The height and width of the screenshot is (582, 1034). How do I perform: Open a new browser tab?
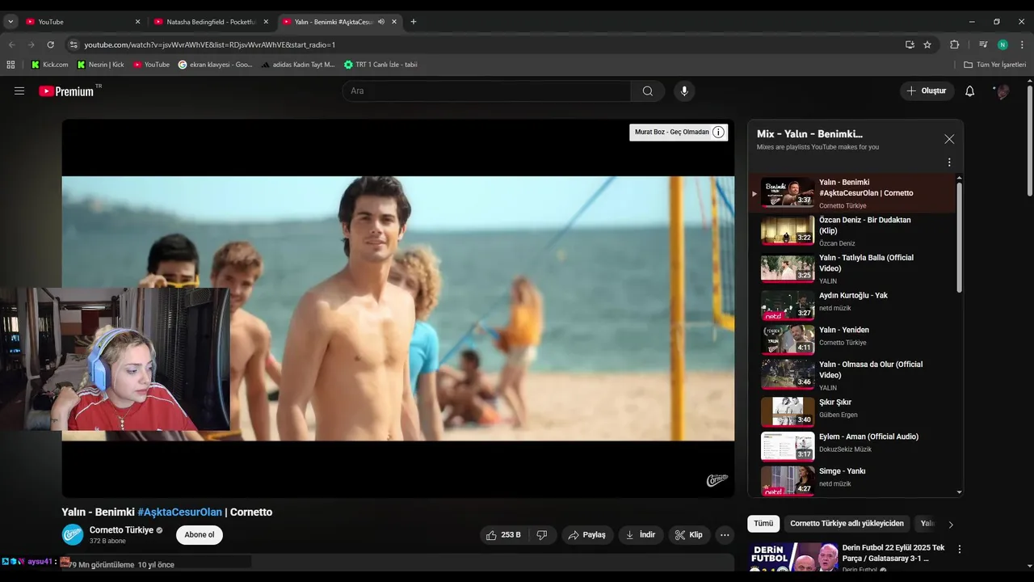click(x=414, y=22)
